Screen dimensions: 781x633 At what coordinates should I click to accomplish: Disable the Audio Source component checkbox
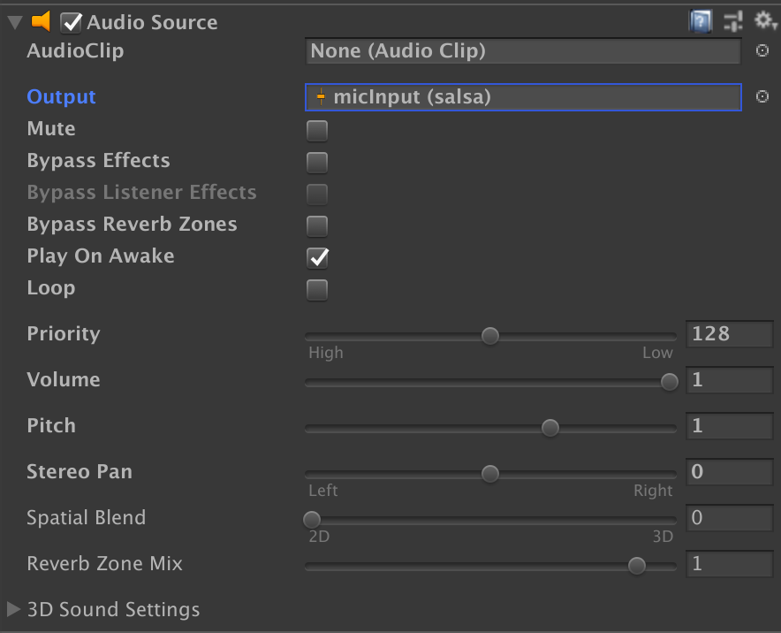(72, 22)
